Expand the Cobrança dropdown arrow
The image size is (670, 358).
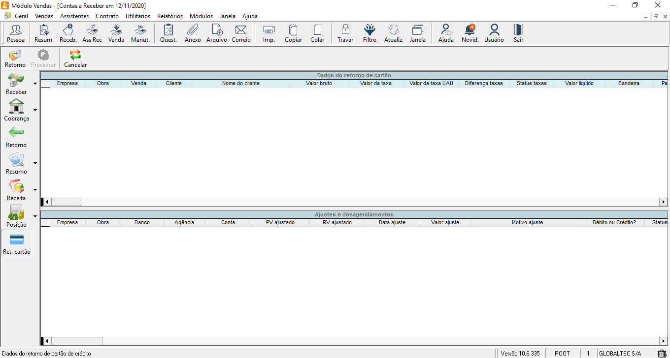(35, 110)
